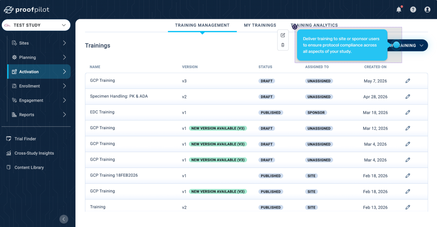Expand the Enrollment menu chevron
437x227 pixels.
pos(64,86)
